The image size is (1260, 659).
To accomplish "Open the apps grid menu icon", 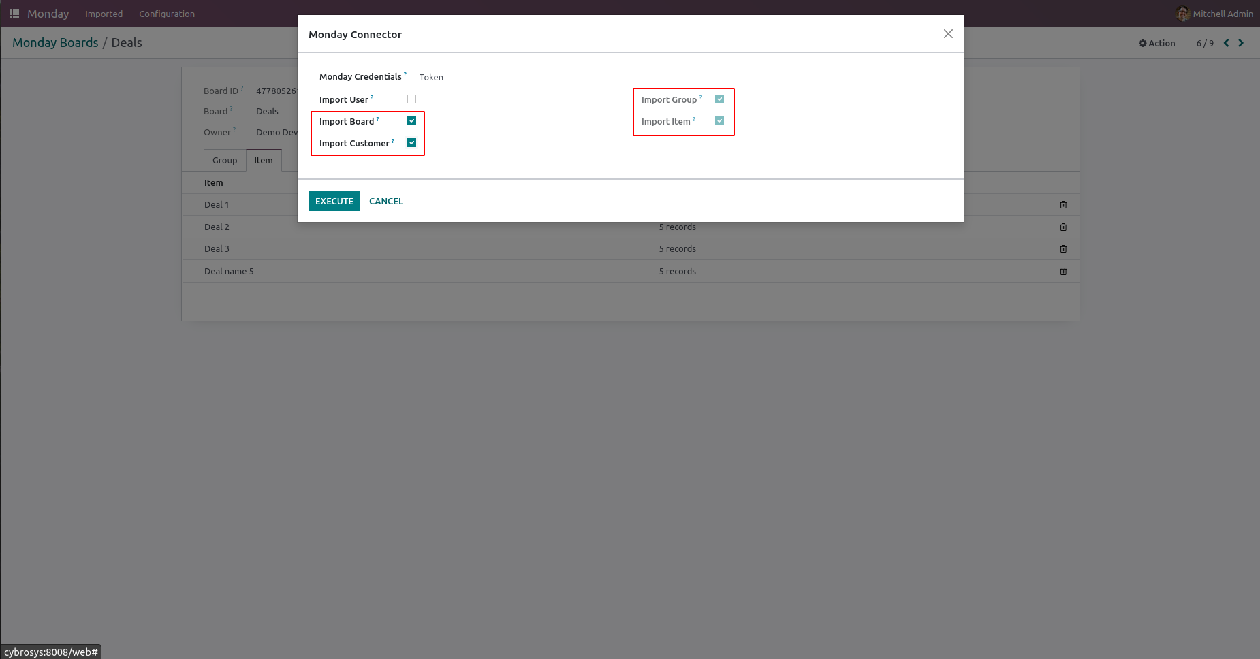I will pos(14,14).
